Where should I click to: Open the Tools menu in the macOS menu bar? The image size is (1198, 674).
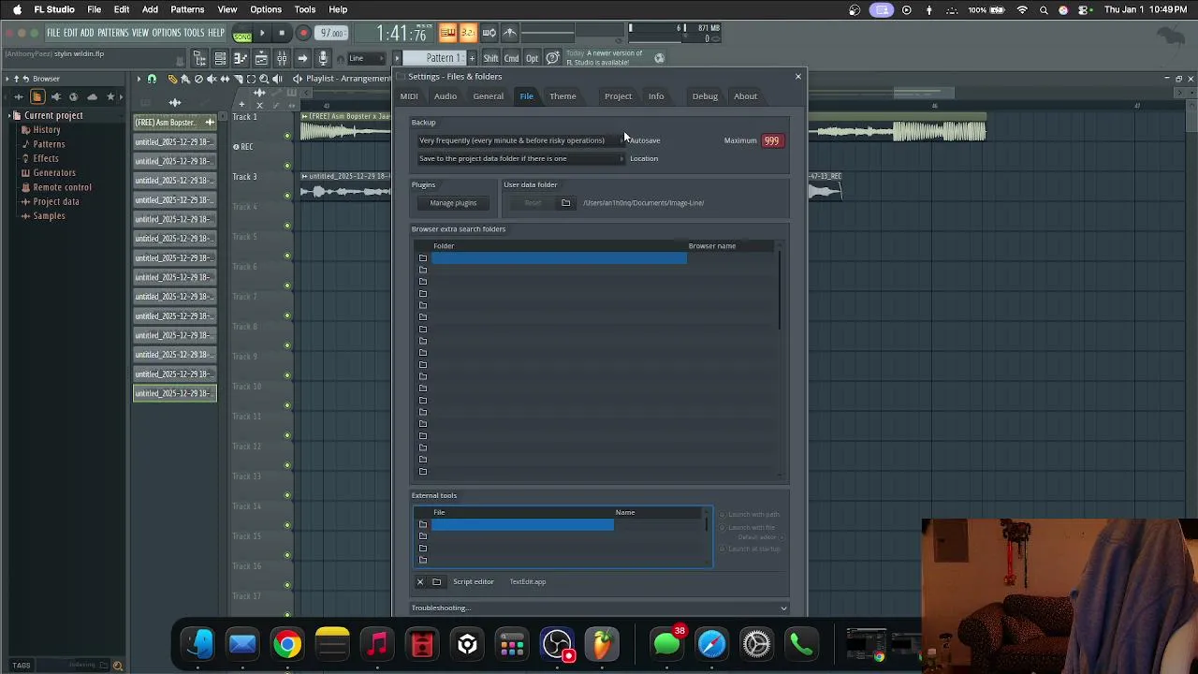pos(305,9)
